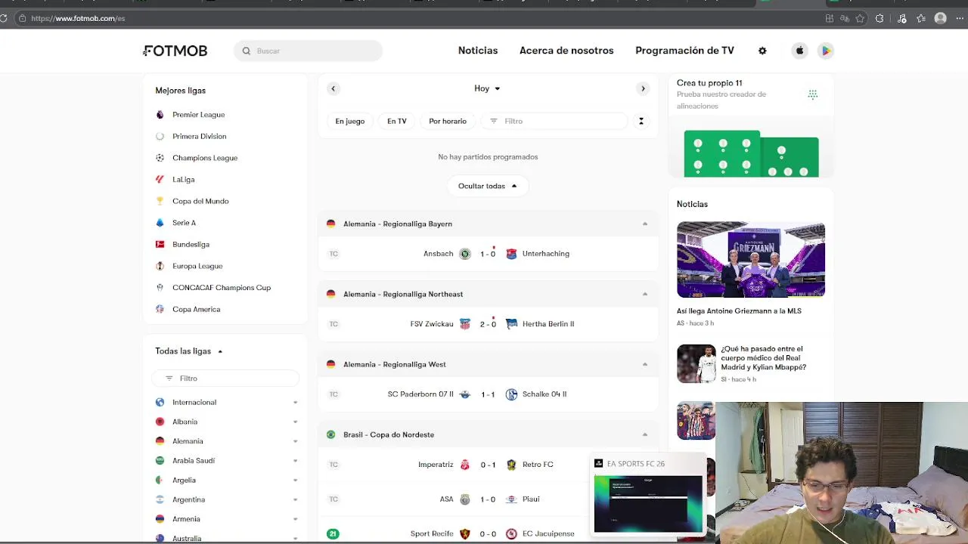Expand the Internacional leagues list

click(295, 403)
